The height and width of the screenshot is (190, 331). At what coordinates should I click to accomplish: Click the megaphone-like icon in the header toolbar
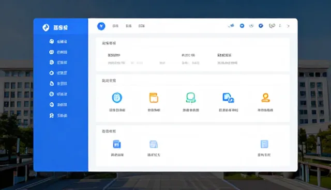click(231, 26)
